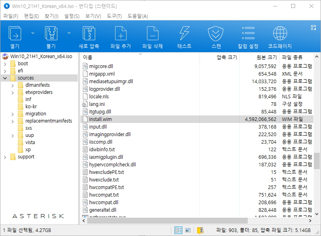Click the Test (테스트) lightning icon
Viewport: 321px width, 236px height.
click(184, 33)
